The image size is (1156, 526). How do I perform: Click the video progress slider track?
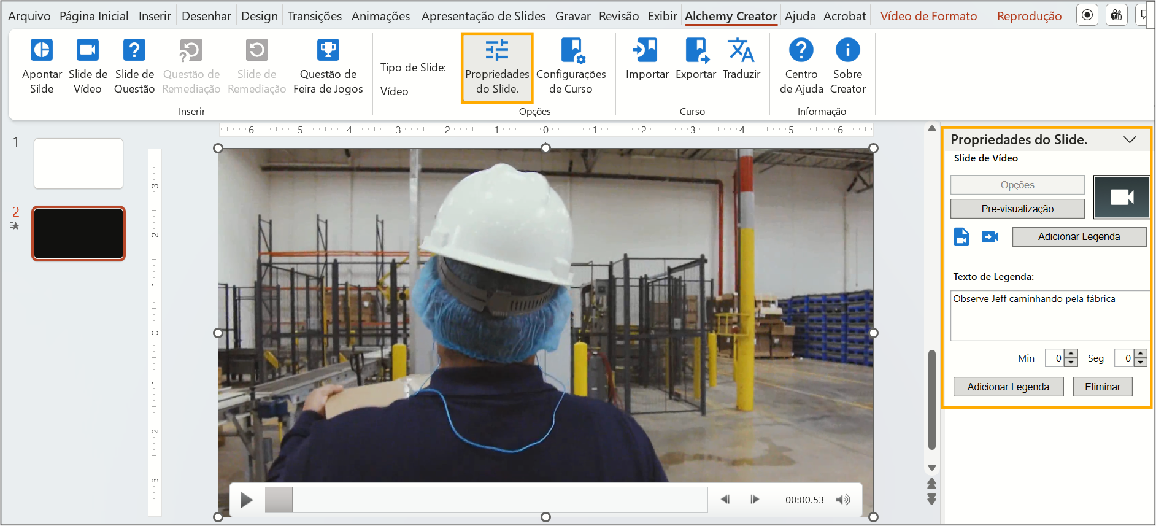[x=499, y=500]
